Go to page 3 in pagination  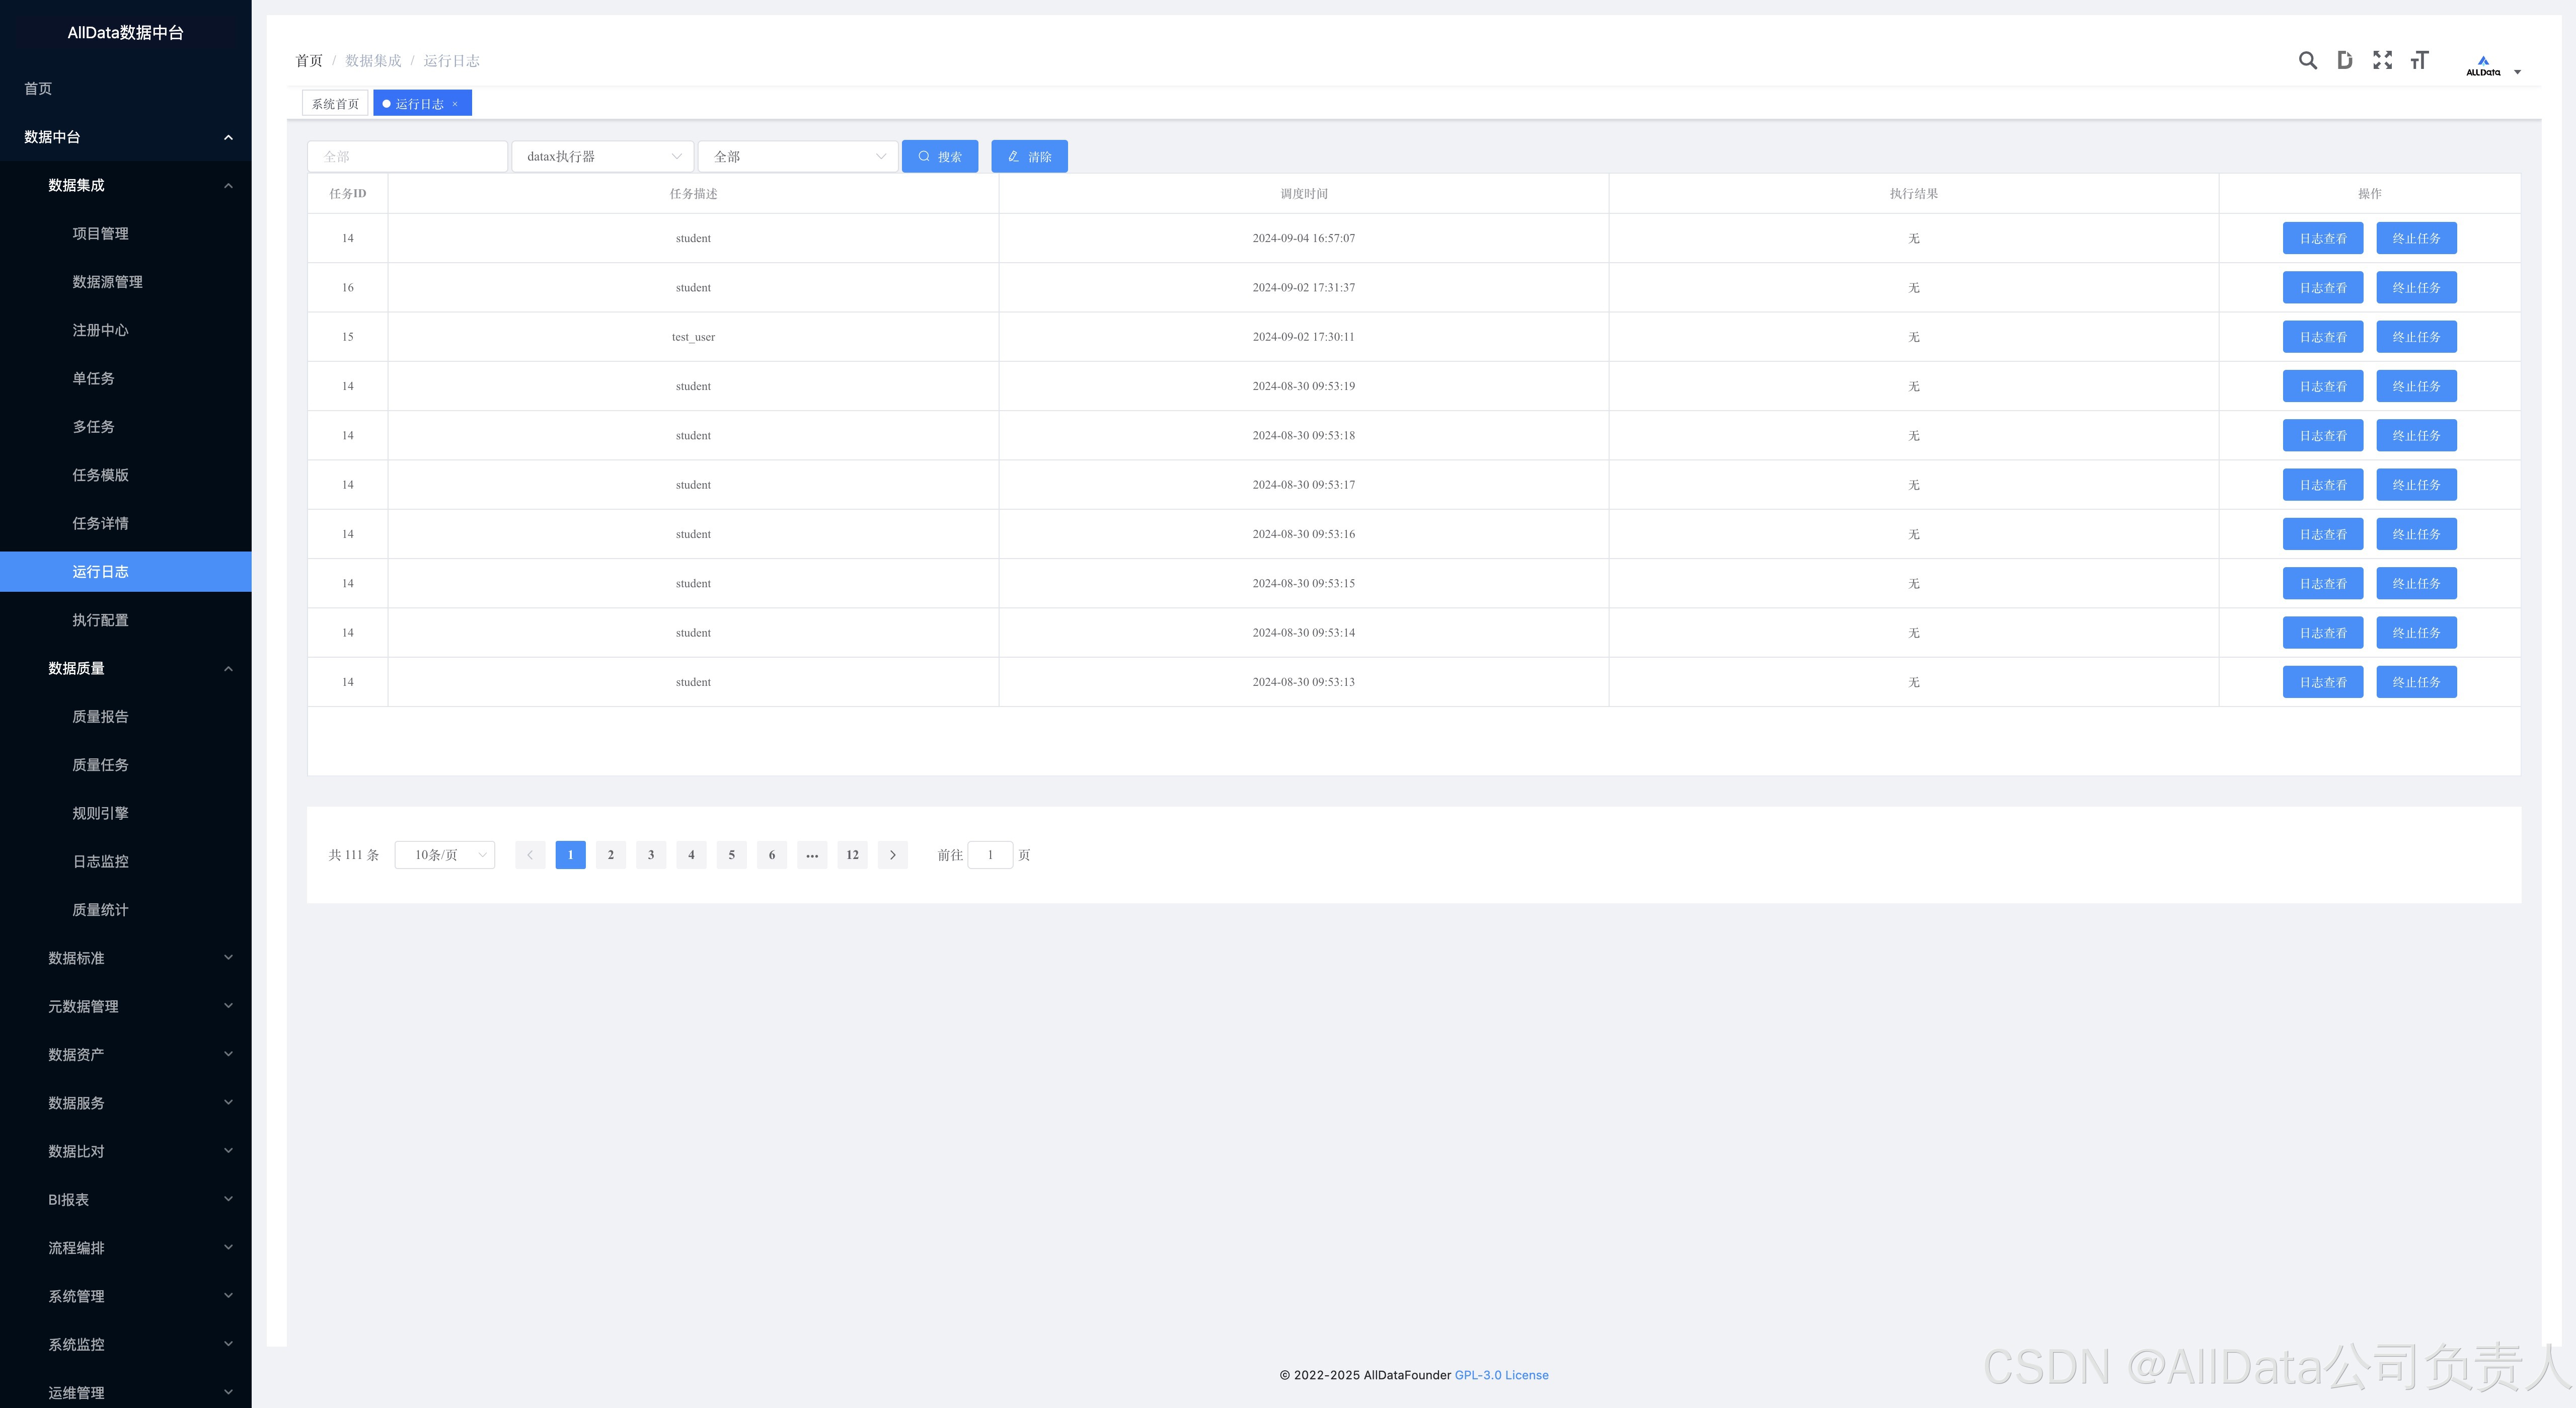[x=651, y=855]
